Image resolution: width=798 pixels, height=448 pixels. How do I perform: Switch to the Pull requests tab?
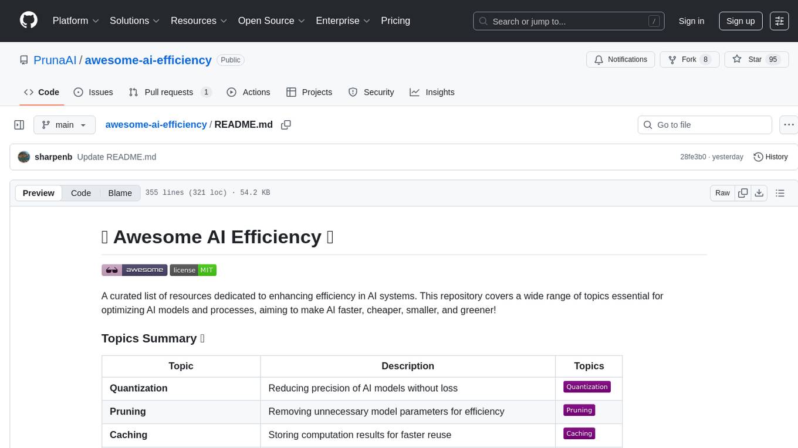pos(170,92)
